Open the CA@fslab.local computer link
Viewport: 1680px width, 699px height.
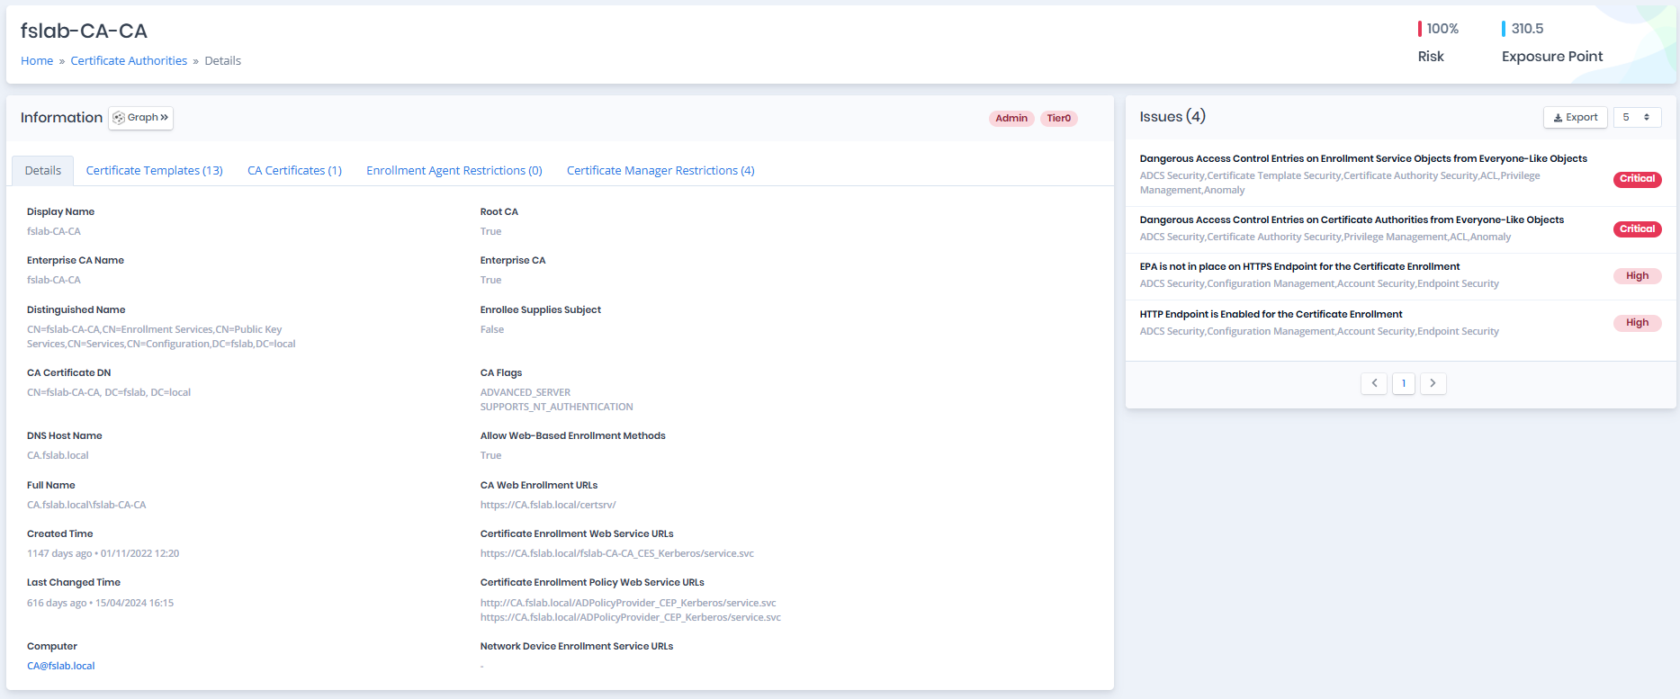60,666
